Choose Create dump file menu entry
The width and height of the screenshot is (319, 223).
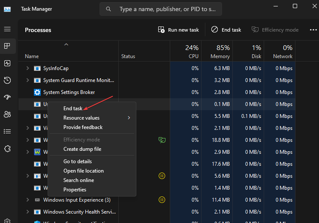82,149
